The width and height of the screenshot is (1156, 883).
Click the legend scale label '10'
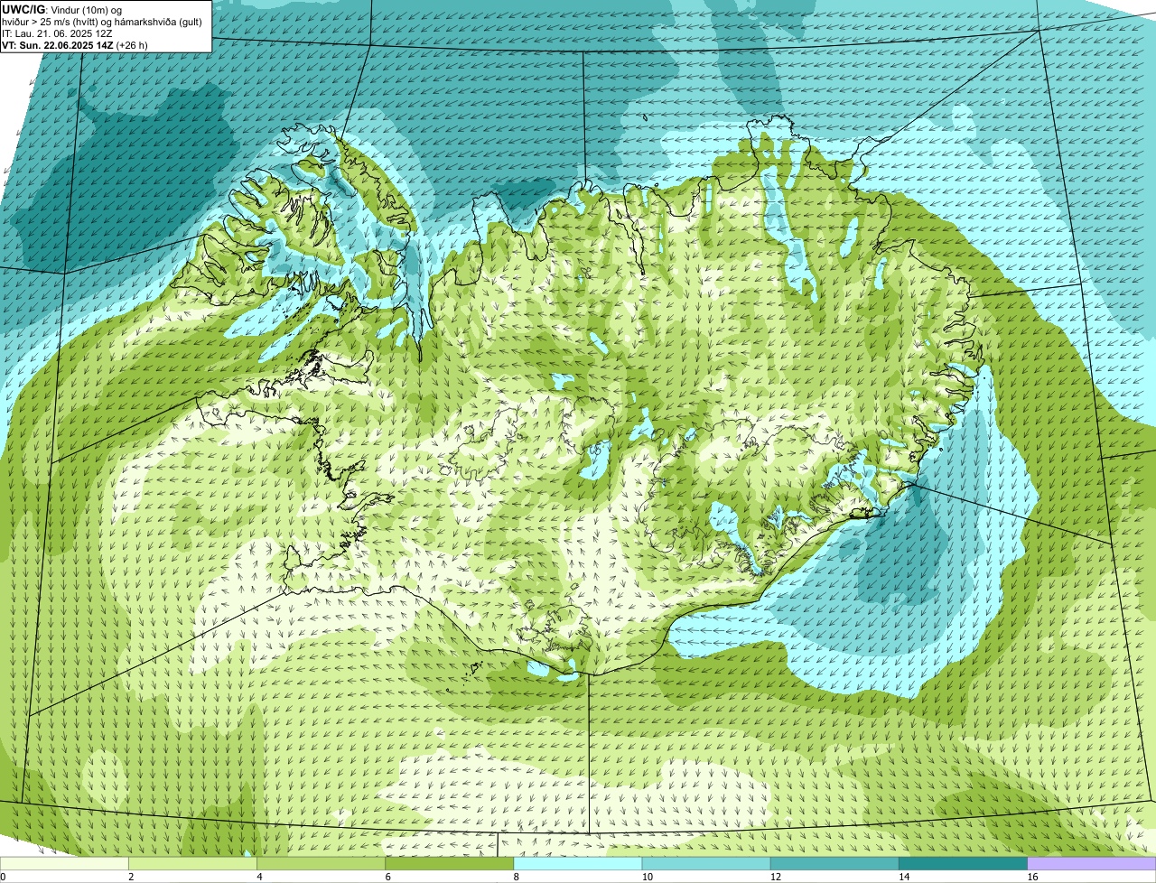(x=646, y=877)
